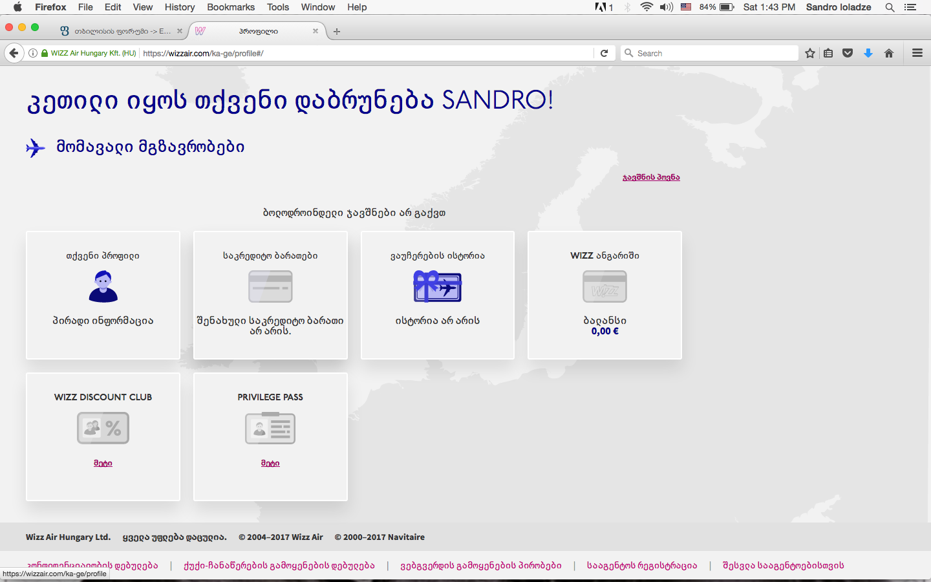Open the Firefox hamburger menu
Image resolution: width=931 pixels, height=582 pixels.
[917, 53]
